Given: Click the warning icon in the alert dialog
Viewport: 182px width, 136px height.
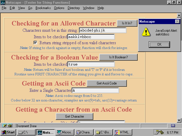Looking at the screenshot, I should tap(146, 32).
